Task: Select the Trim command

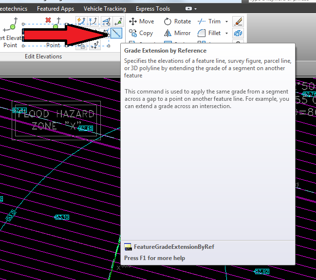Action: click(x=209, y=21)
